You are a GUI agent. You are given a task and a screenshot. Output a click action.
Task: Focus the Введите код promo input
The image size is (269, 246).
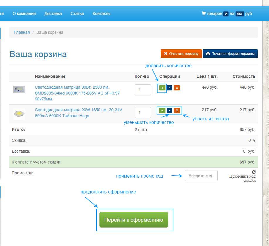[x=201, y=176]
